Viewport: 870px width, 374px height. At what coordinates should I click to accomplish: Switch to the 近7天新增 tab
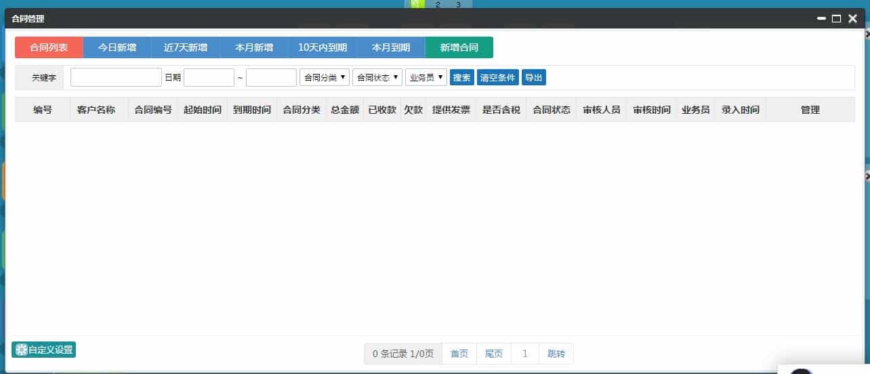(186, 47)
